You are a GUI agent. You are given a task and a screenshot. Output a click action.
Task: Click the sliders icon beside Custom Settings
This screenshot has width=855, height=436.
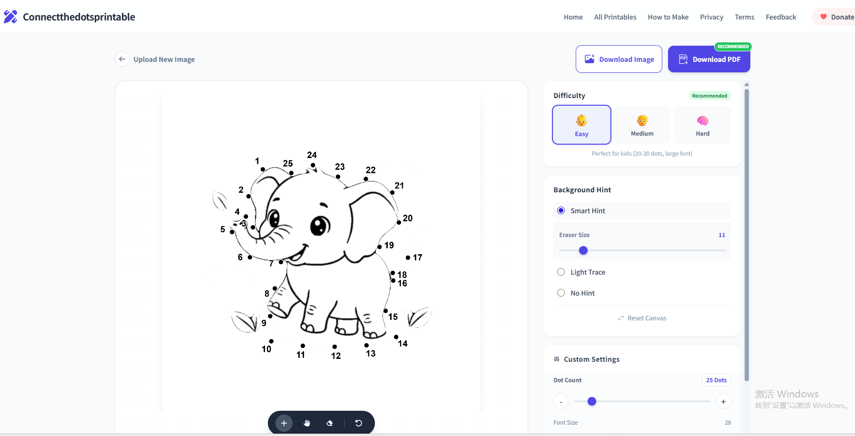(x=557, y=359)
